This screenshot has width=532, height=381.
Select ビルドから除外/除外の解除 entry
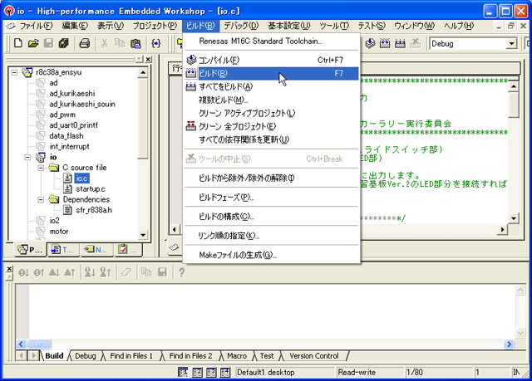click(x=271, y=178)
